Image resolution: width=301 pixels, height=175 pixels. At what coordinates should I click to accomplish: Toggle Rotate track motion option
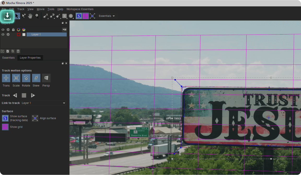(x=26, y=78)
